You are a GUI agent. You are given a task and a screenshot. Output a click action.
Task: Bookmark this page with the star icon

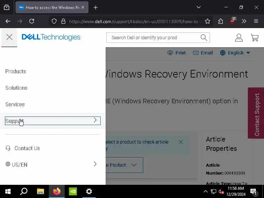click(x=208, y=21)
